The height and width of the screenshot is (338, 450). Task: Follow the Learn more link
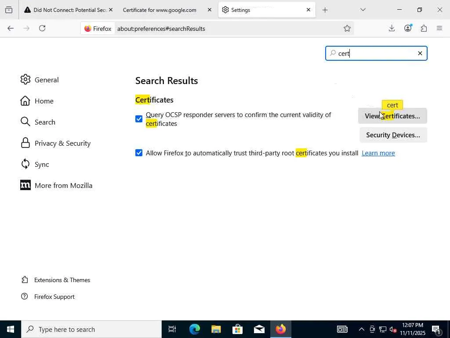pyautogui.click(x=378, y=153)
